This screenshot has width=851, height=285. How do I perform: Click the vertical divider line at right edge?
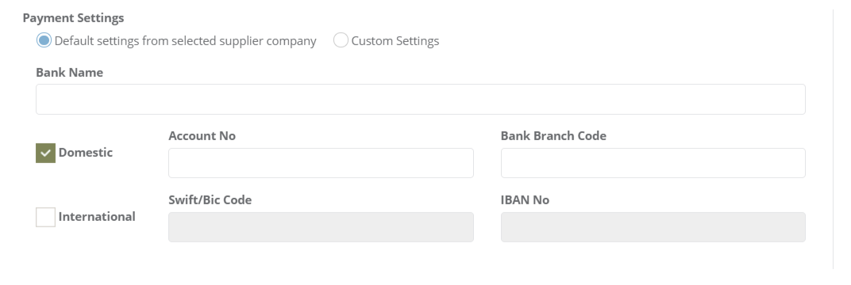pyautogui.click(x=833, y=139)
